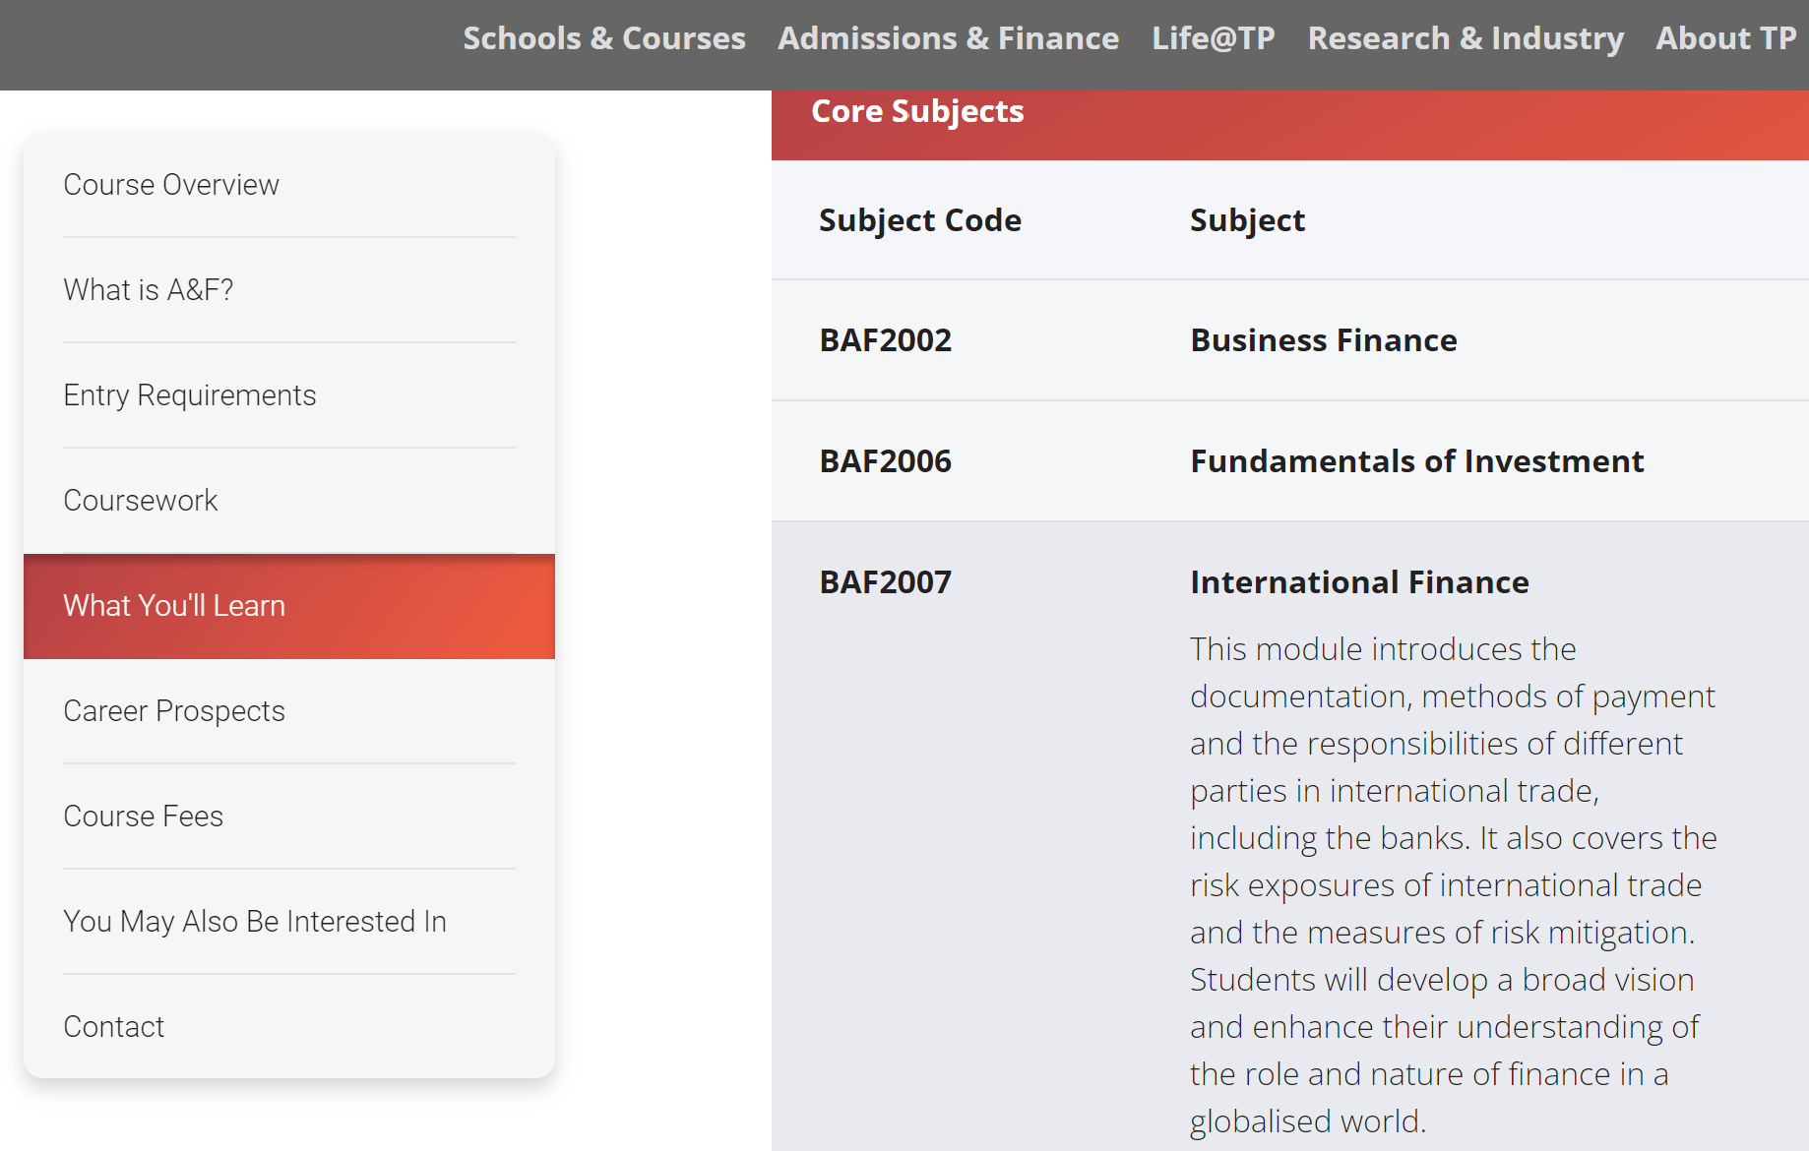The height and width of the screenshot is (1151, 1809).
Task: View the Course Fees section
Action: pos(143,816)
